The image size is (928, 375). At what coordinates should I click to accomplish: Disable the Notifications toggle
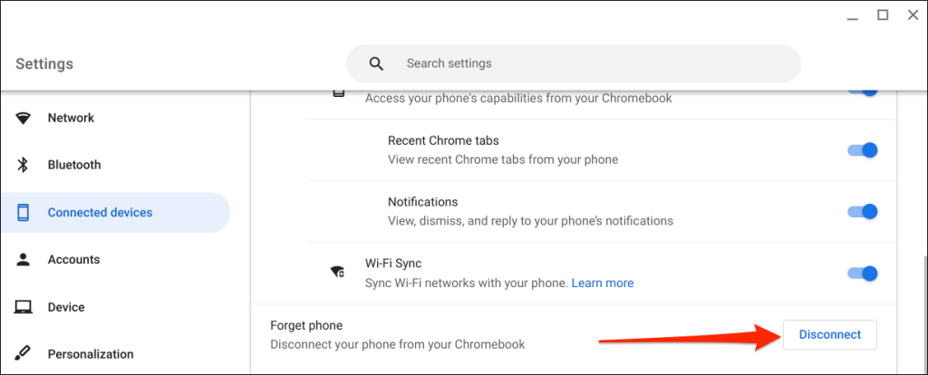[x=863, y=212]
